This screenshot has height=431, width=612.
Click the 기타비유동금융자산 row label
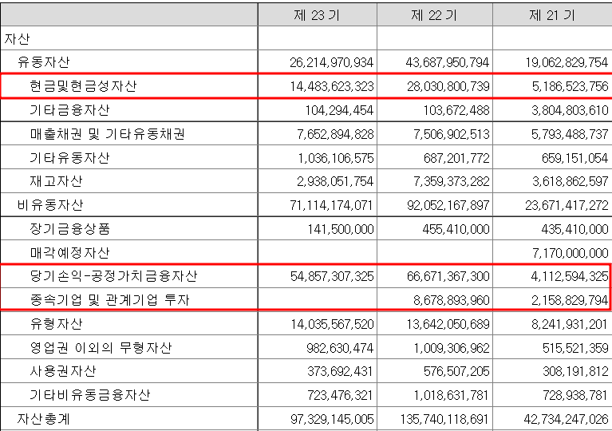(x=90, y=395)
